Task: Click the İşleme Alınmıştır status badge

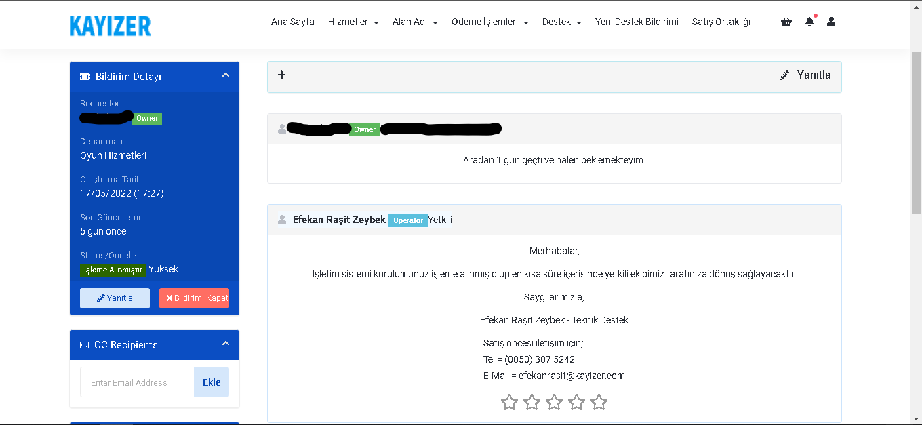Action: (x=113, y=270)
